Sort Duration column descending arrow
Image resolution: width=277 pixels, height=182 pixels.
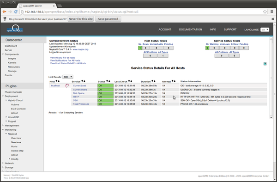(155, 81)
